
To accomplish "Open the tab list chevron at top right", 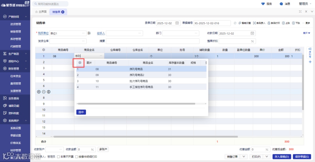I will coord(312,12).
